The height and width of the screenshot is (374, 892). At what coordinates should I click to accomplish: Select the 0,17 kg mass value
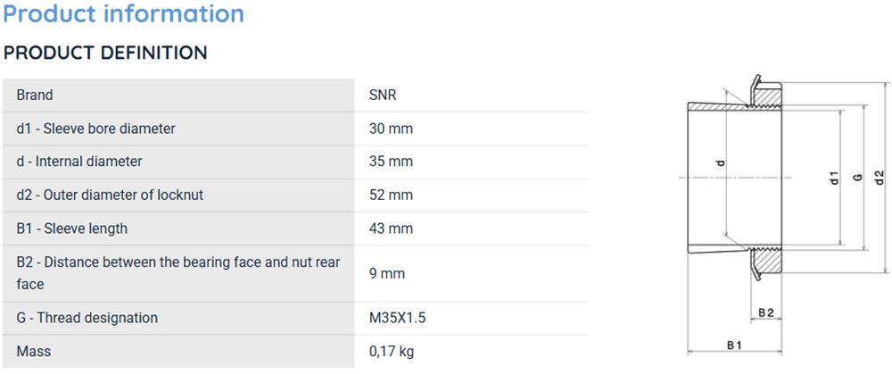coord(392,351)
